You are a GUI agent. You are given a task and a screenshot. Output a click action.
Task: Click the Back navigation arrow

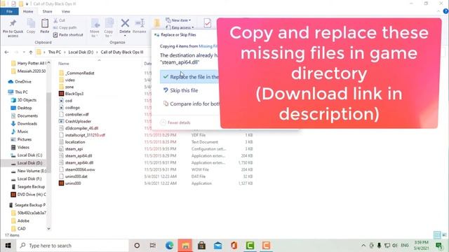[x=6, y=52]
